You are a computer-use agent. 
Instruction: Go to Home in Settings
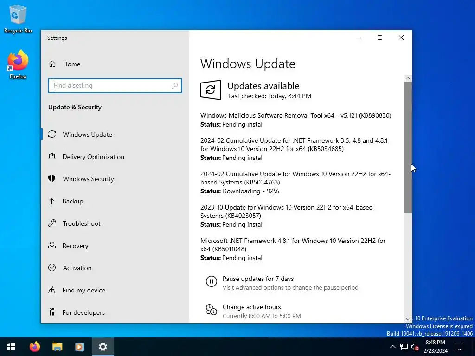[x=115, y=64]
